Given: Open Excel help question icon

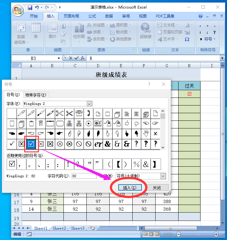Looking at the screenshot, I should click(201, 16).
